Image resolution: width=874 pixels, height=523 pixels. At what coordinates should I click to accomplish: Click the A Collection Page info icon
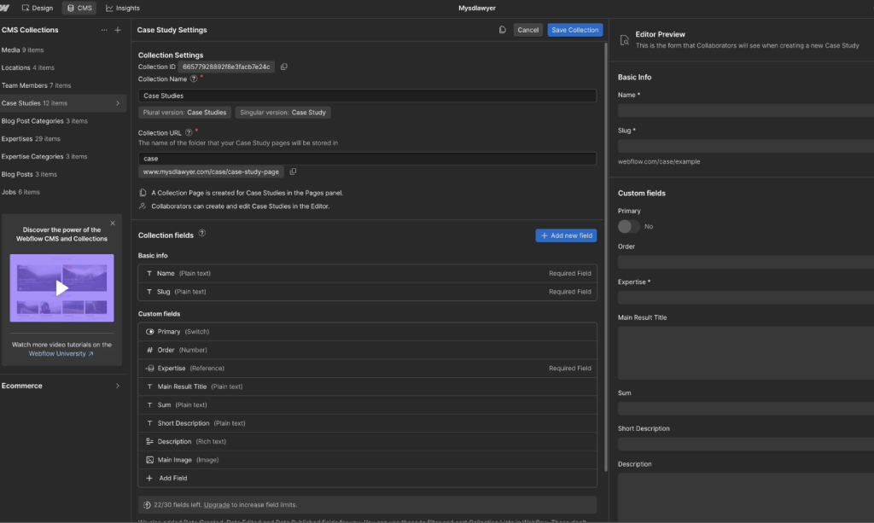143,193
